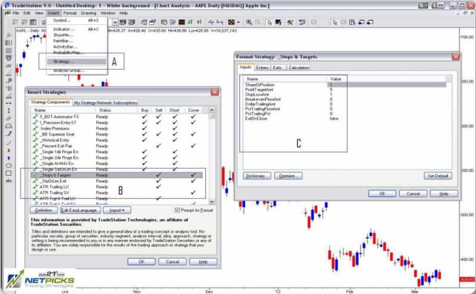Select the blue up arrow tool
Image resolution: width=476 pixels, height=294 pixels.
click(8, 158)
